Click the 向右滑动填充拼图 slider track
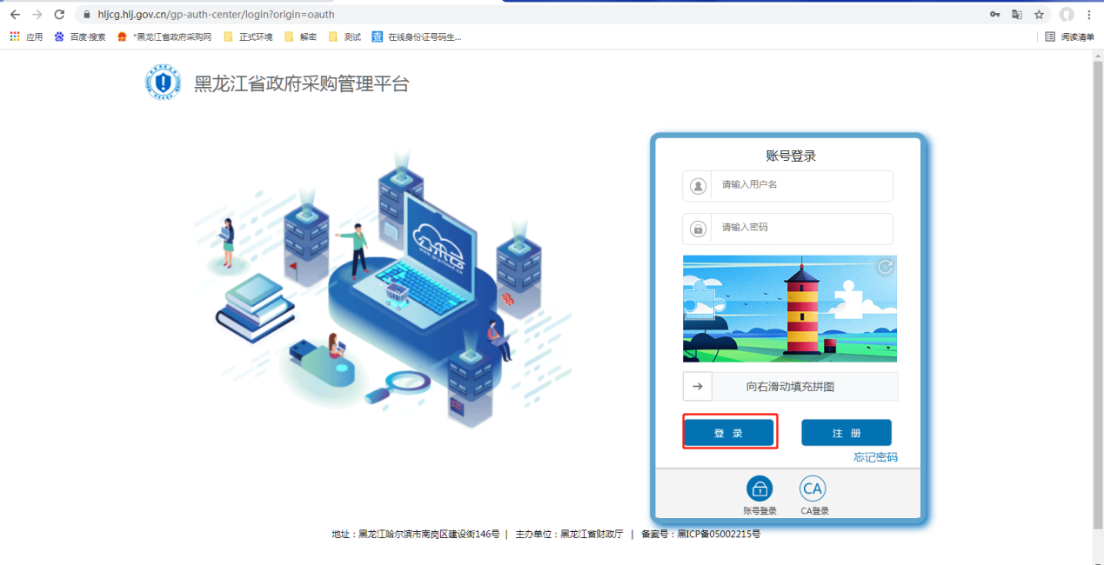 [790, 386]
